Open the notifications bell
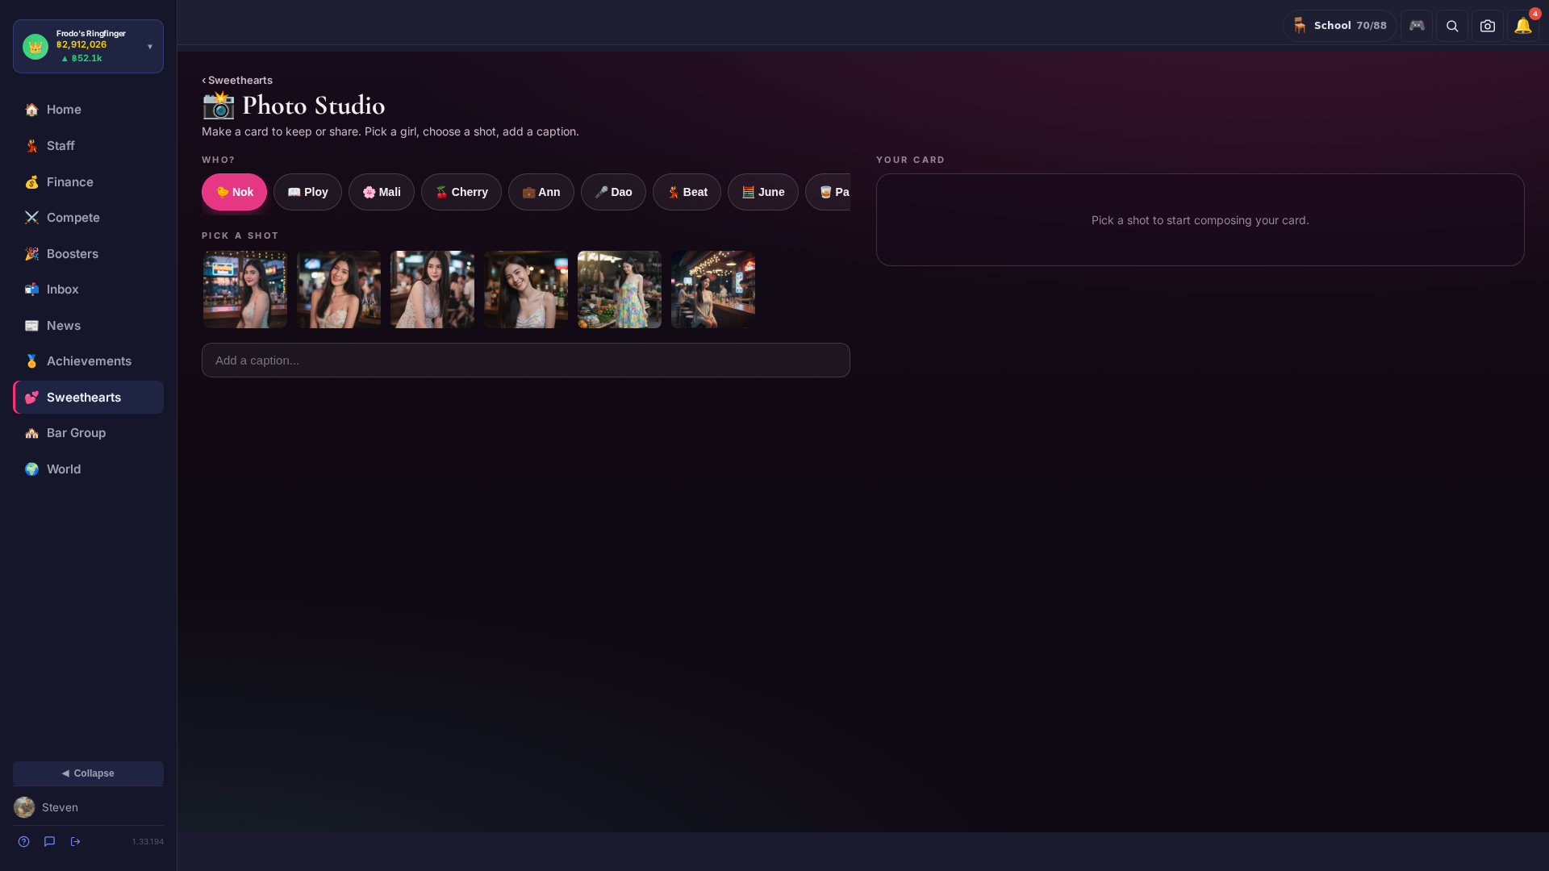 coord(1523,26)
